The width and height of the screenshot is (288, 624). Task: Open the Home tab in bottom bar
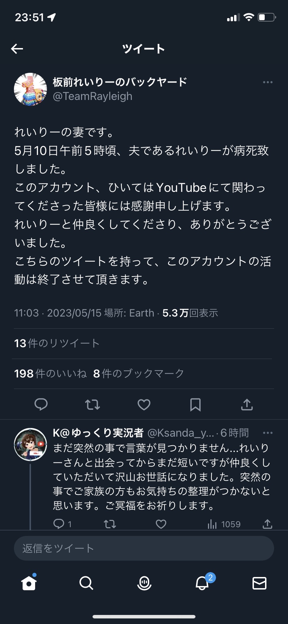click(29, 583)
